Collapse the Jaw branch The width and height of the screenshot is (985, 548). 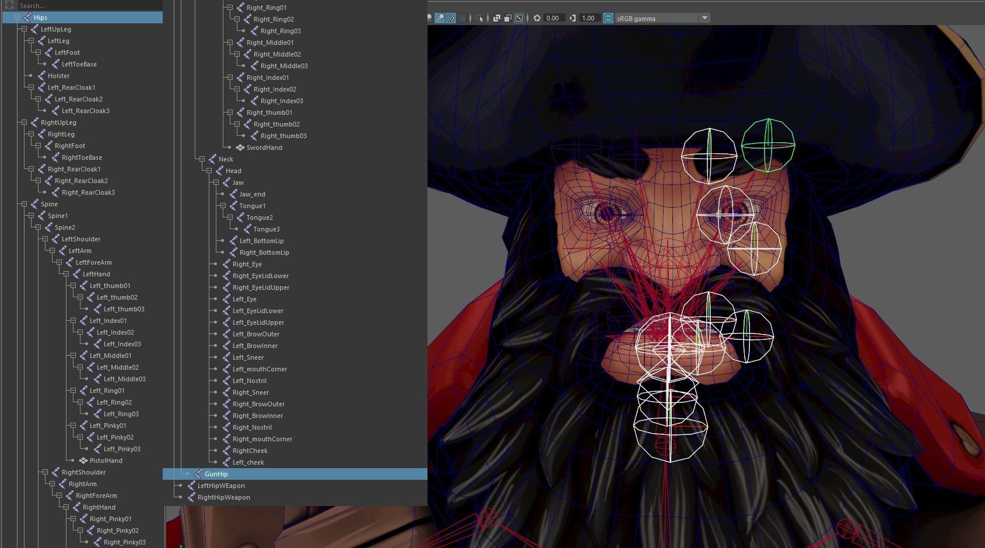pos(216,182)
